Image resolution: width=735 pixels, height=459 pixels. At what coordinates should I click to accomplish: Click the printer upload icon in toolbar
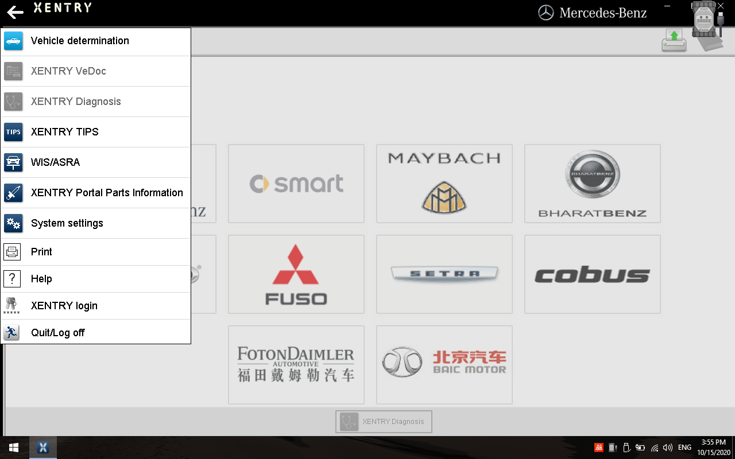(674, 40)
